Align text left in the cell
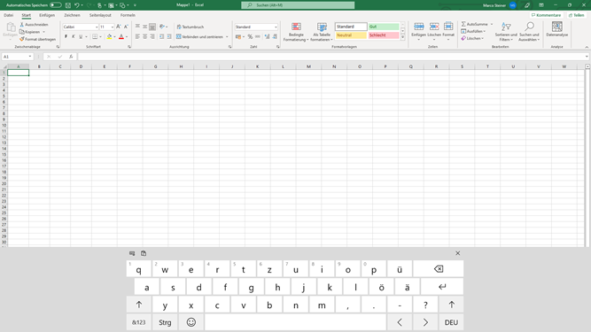Viewport: 591px width, 332px height. (137, 36)
